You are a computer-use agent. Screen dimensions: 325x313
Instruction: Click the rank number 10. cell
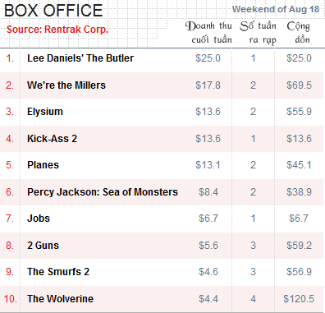pos(10,299)
